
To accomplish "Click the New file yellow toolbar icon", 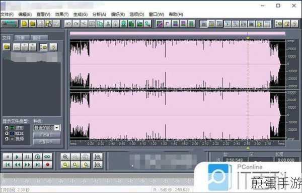I will [x=25, y=24].
